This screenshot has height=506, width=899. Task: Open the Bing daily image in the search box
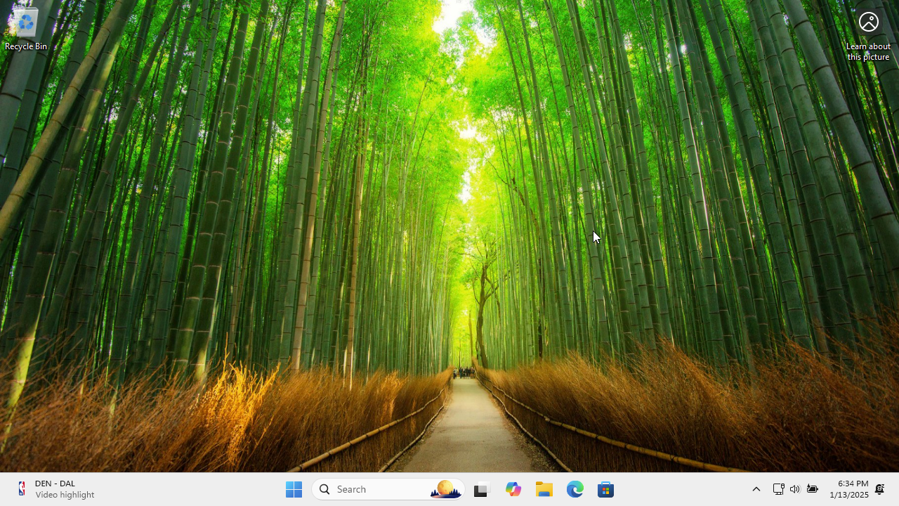click(445, 488)
